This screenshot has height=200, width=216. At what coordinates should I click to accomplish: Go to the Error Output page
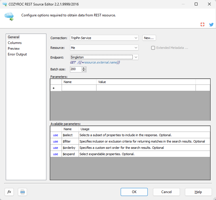tap(17, 54)
